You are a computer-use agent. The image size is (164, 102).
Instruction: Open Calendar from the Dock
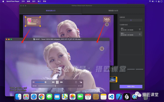pyautogui.click(x=88, y=97)
